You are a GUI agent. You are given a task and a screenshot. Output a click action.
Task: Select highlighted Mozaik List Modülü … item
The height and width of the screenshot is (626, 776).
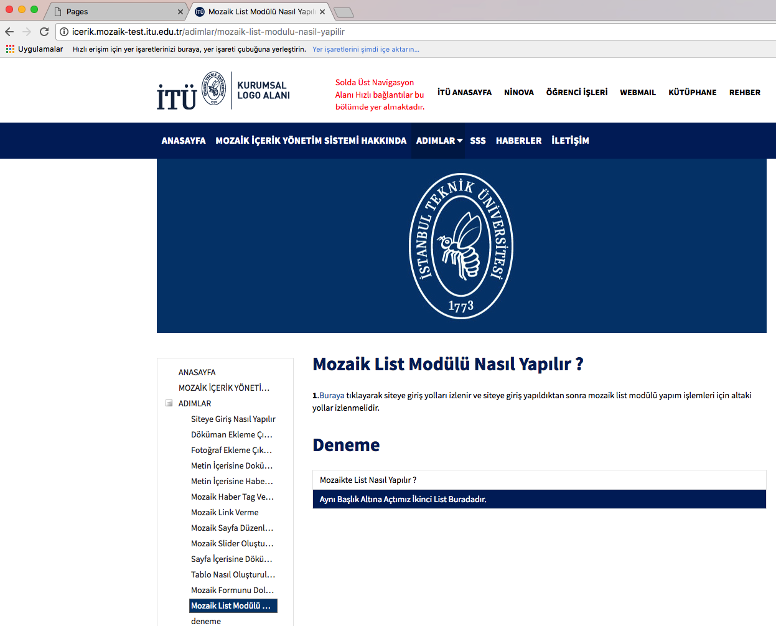coord(233,605)
